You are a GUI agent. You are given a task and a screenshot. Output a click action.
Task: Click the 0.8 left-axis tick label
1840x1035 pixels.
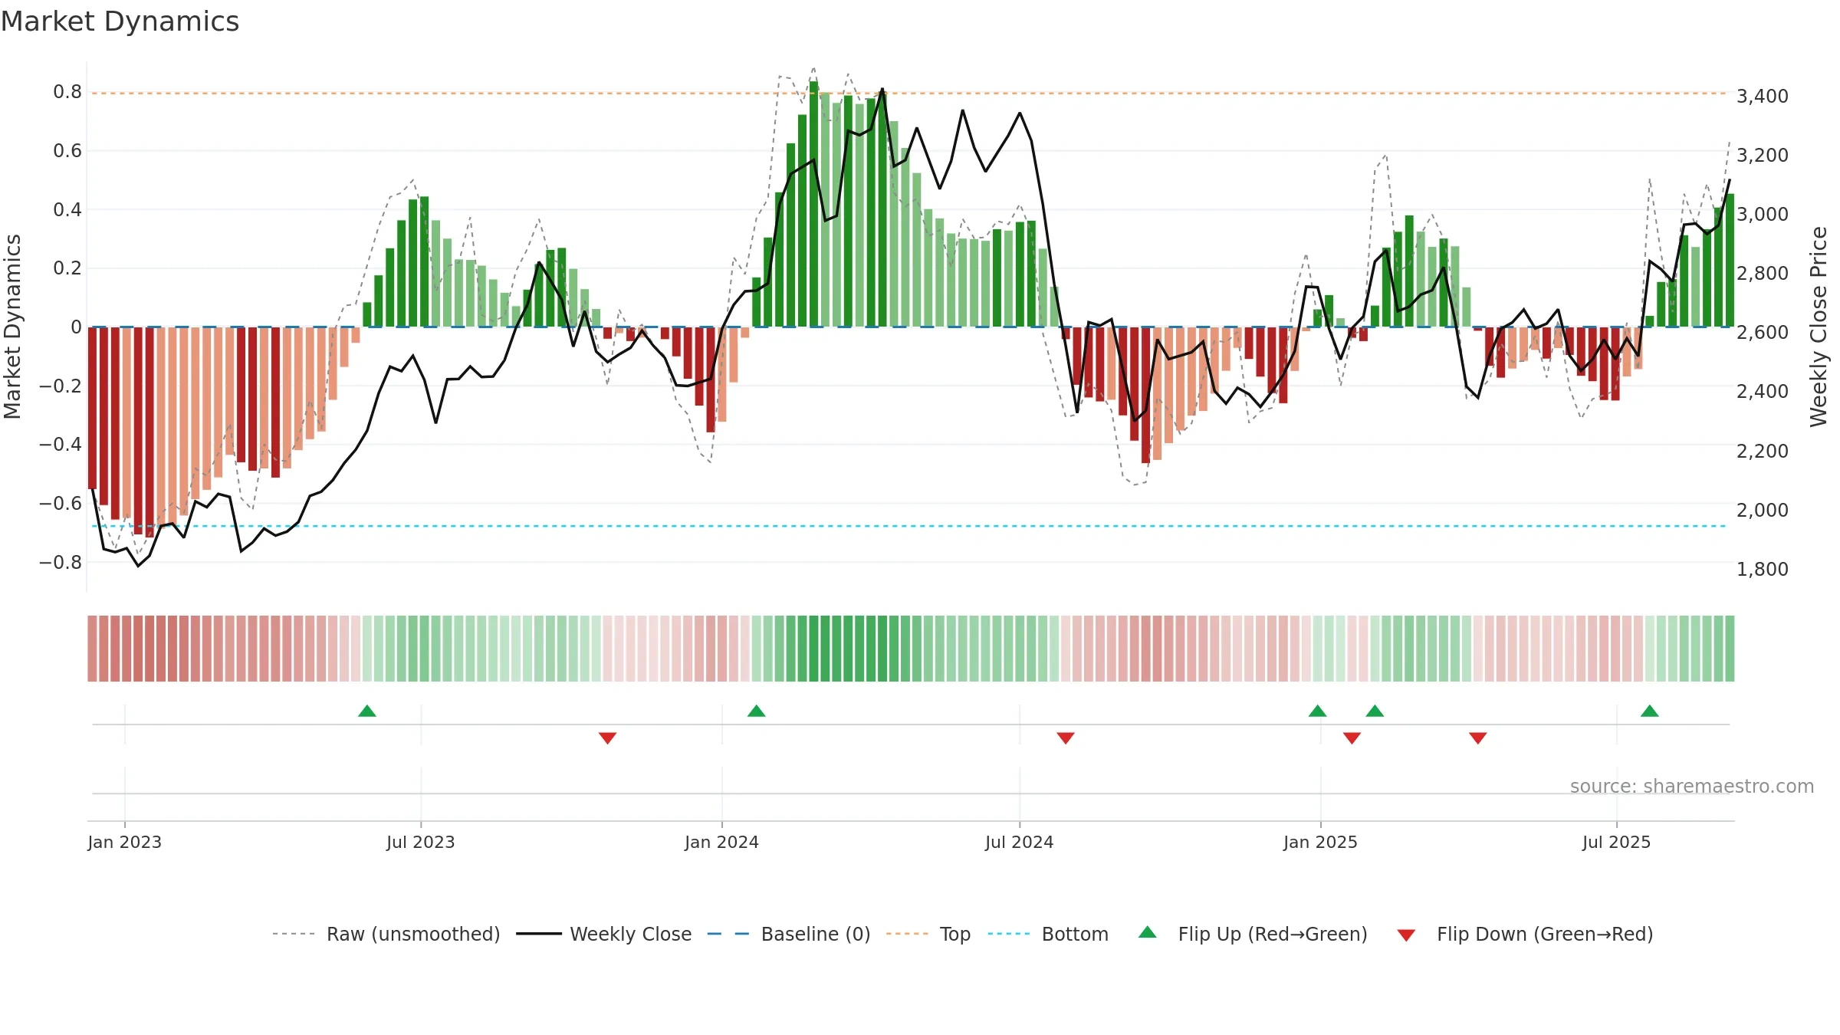coord(67,92)
